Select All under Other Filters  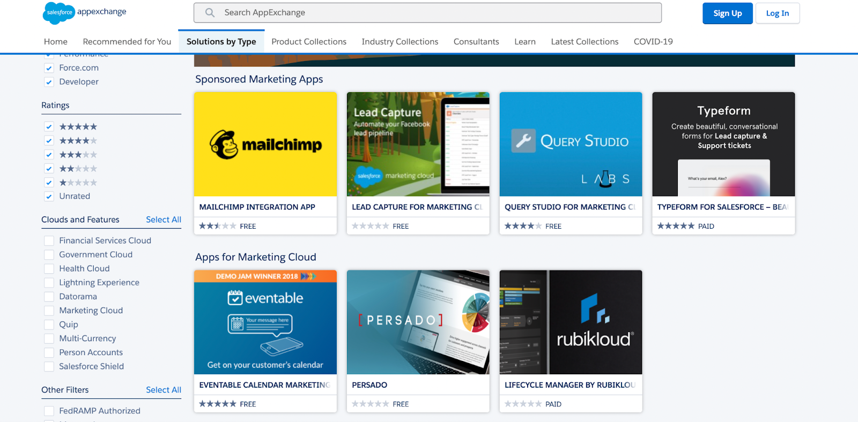pos(164,390)
